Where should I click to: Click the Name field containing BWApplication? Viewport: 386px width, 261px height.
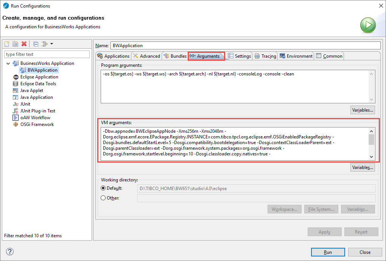tap(246, 46)
